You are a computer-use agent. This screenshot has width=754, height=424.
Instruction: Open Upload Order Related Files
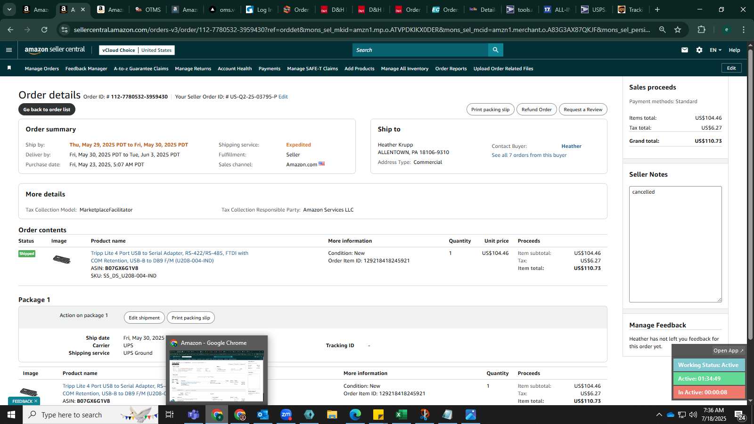(503, 69)
